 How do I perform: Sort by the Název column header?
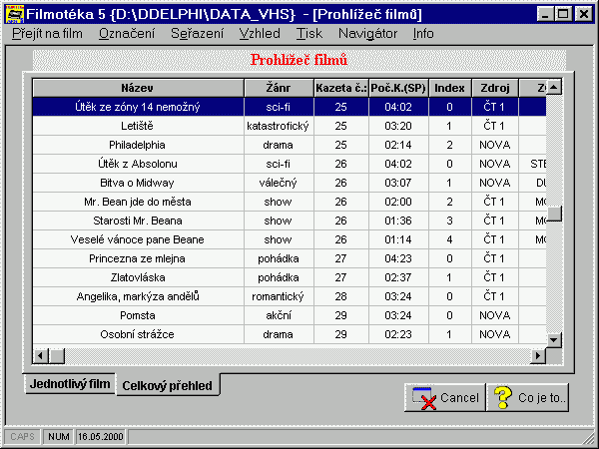coord(138,88)
